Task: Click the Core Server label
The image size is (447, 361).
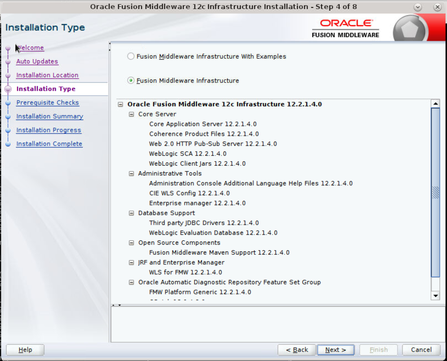Action: point(157,114)
